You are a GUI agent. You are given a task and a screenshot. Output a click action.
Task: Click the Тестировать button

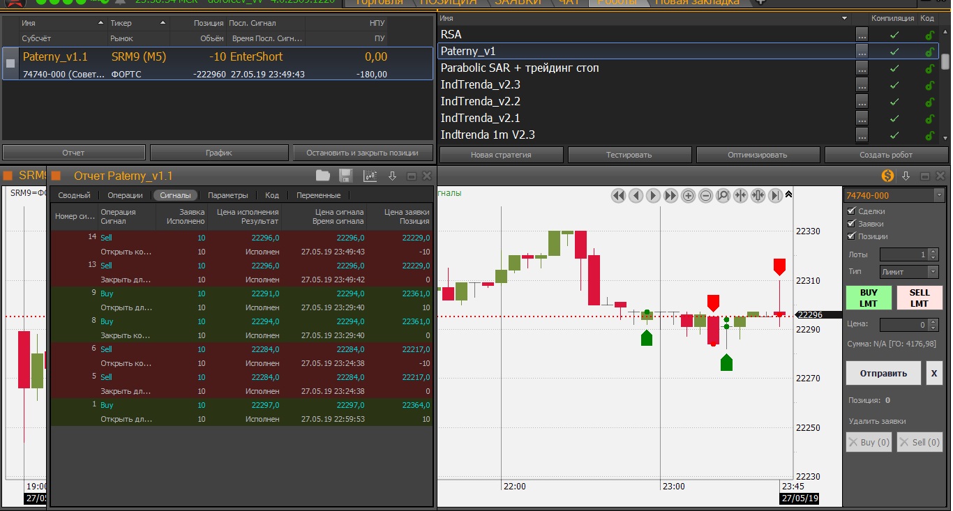coord(629,155)
